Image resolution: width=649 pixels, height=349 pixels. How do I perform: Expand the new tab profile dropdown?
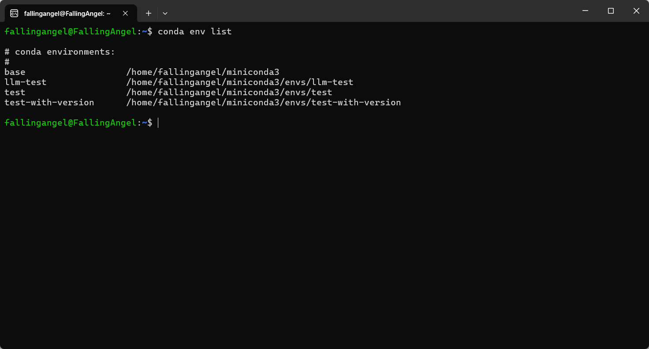(x=165, y=13)
